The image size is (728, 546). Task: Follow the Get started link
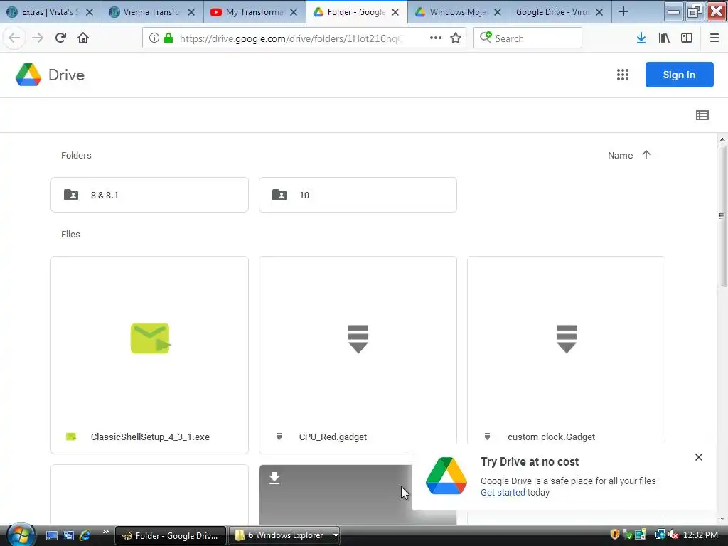(x=503, y=493)
